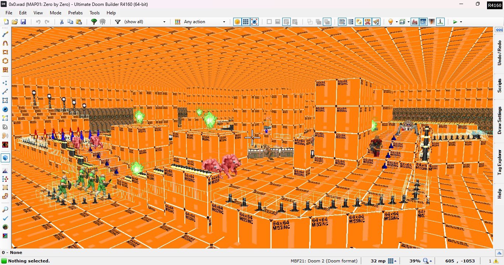Open the Any action linedef dropdown
The width and height of the screenshot is (504, 265).
204,22
